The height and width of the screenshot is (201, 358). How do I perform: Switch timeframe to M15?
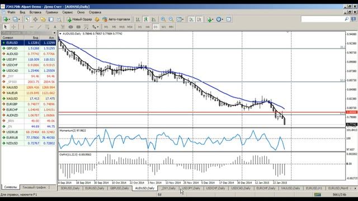(x=122, y=27)
